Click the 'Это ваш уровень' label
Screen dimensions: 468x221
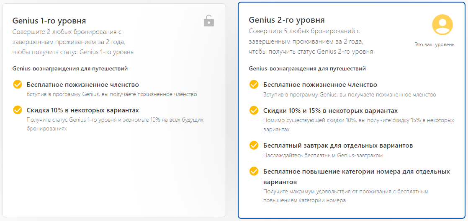(x=434, y=44)
